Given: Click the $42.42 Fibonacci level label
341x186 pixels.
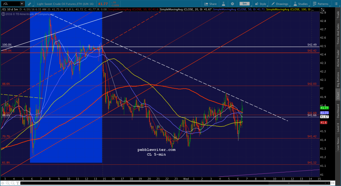Looking at the screenshot, I should click(311, 50).
